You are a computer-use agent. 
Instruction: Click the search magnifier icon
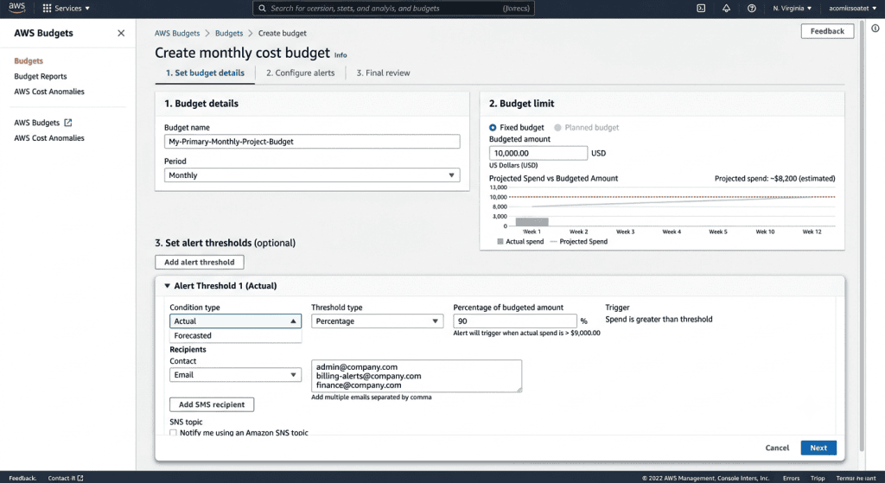(263, 9)
